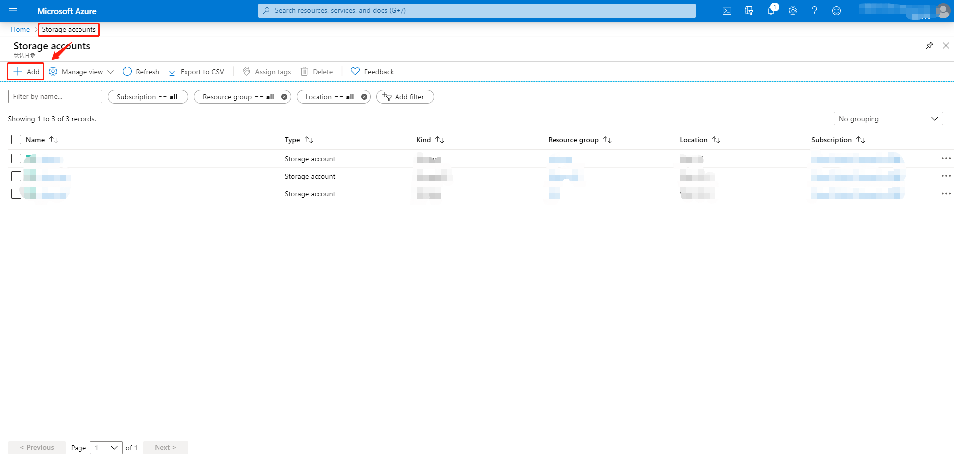Screen dimensions: 954x465
Task: Click Export to CSV
Action: 196,72
